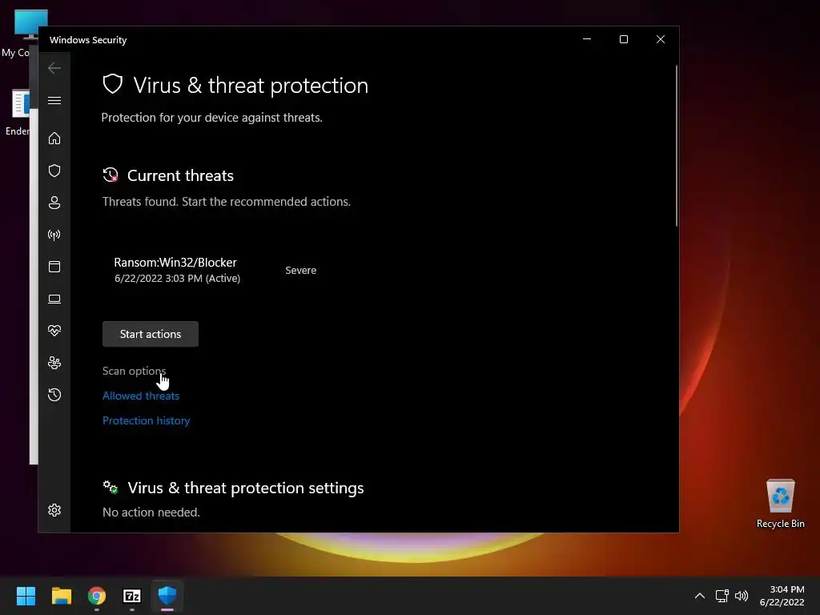Image resolution: width=820 pixels, height=615 pixels.
Task: Click the Severe threat level label
Action: [301, 271]
